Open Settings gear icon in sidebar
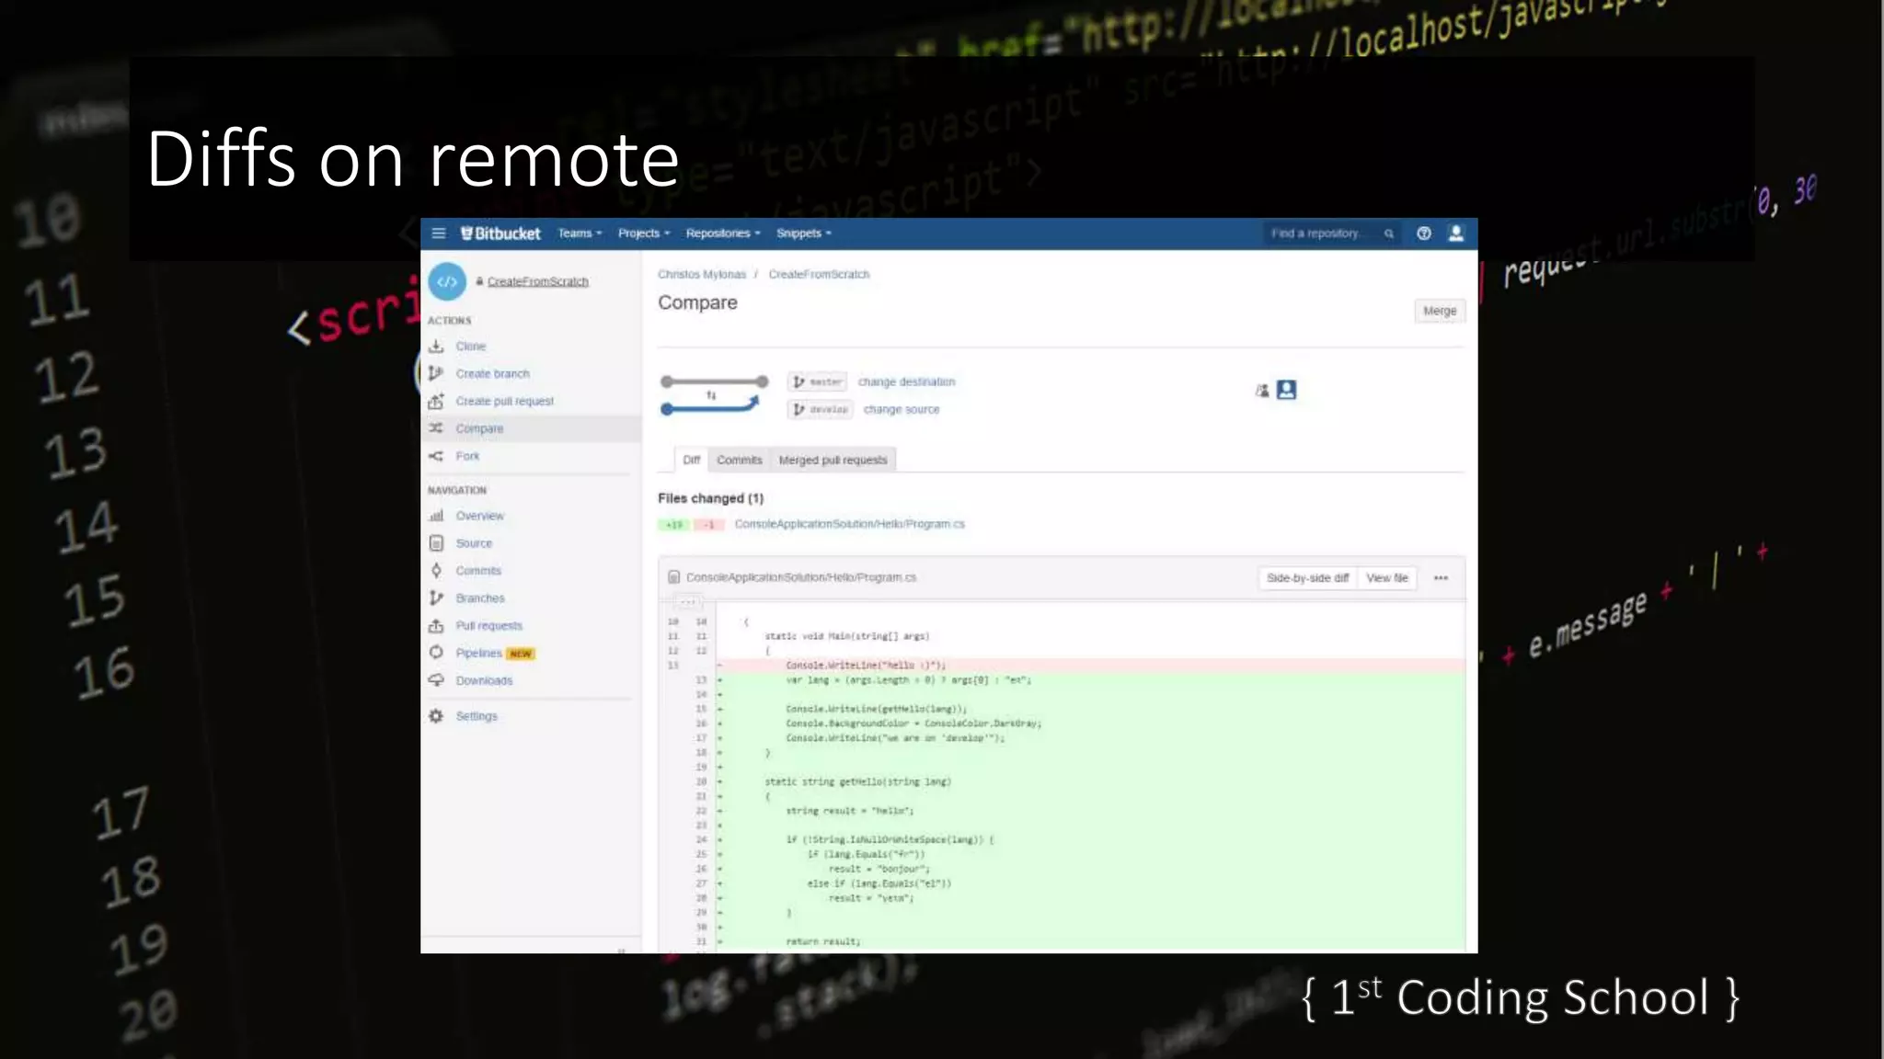 [x=436, y=716]
